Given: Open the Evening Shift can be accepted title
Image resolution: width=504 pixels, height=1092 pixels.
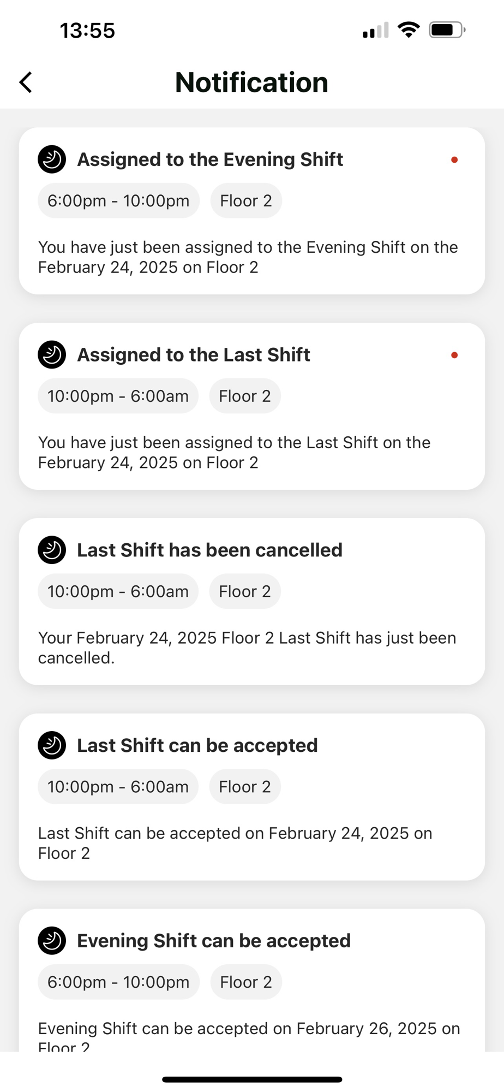Looking at the screenshot, I should [213, 941].
